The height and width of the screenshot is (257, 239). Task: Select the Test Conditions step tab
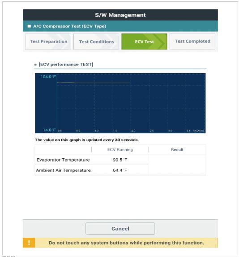[96, 42]
